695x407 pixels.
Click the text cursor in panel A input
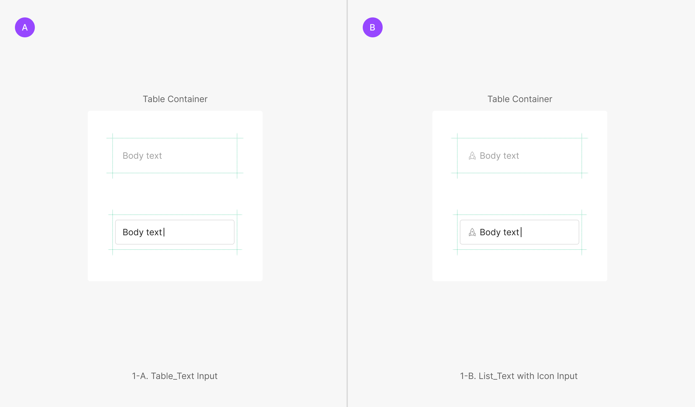(164, 232)
